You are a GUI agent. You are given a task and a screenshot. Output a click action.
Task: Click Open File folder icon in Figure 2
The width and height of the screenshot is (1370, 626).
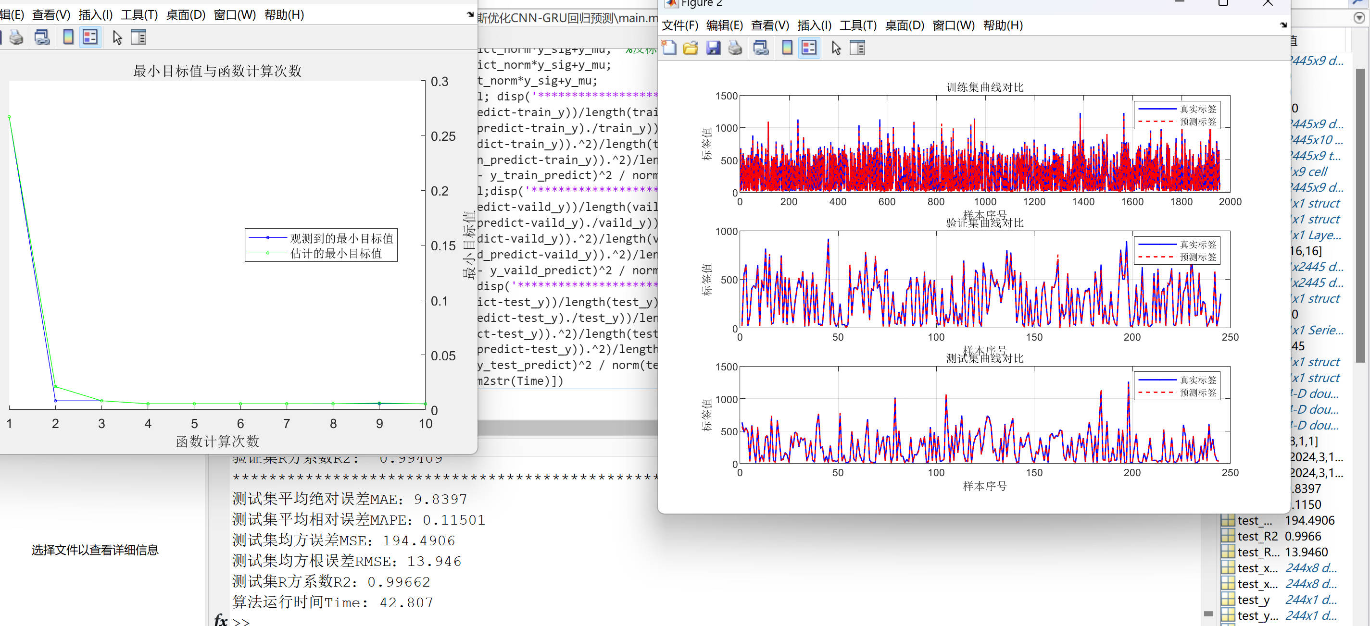pos(691,49)
